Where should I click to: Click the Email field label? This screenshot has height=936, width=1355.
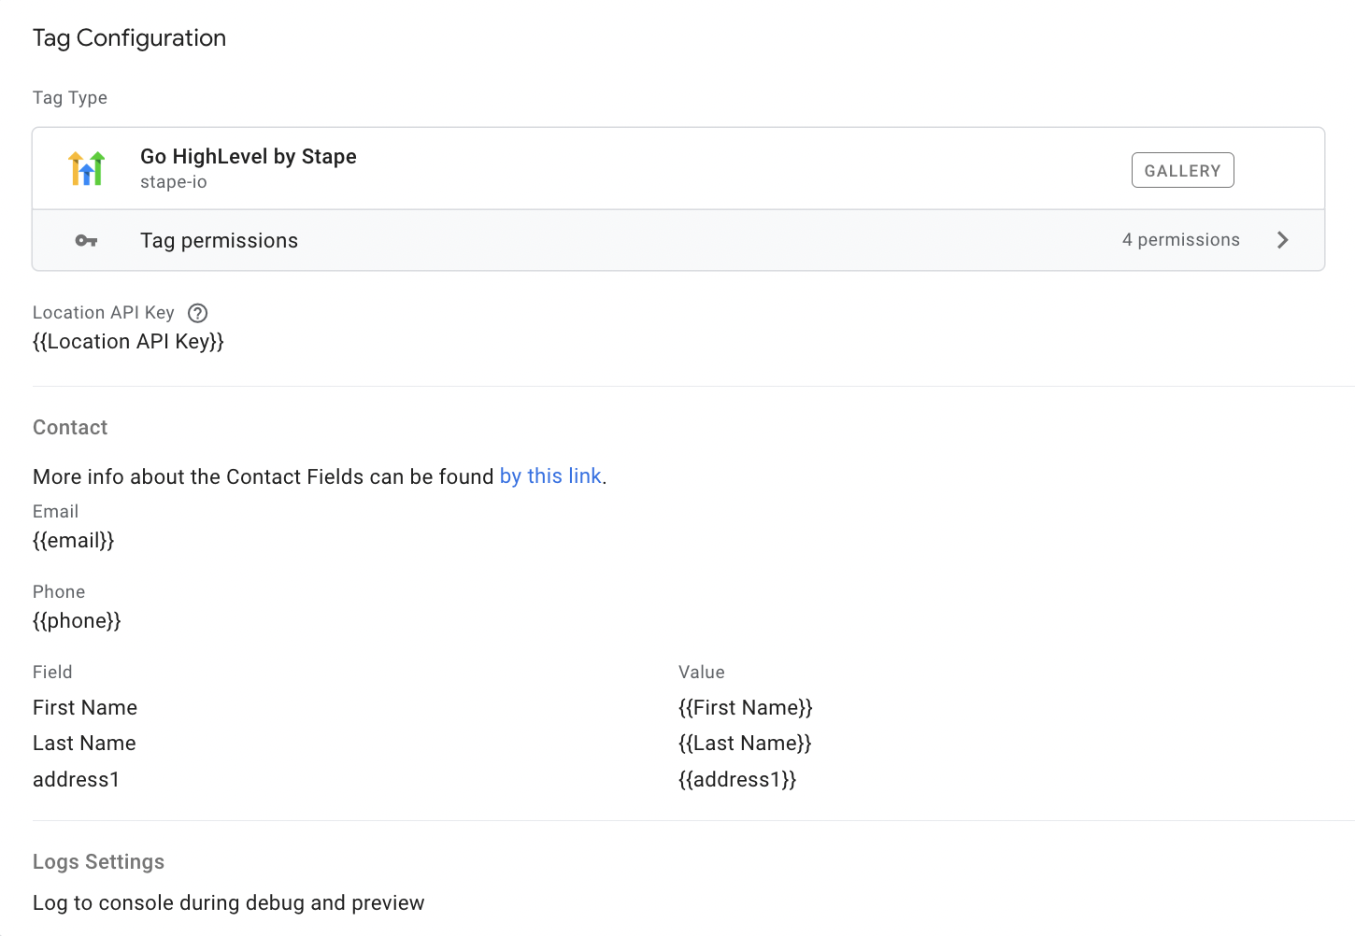(55, 512)
